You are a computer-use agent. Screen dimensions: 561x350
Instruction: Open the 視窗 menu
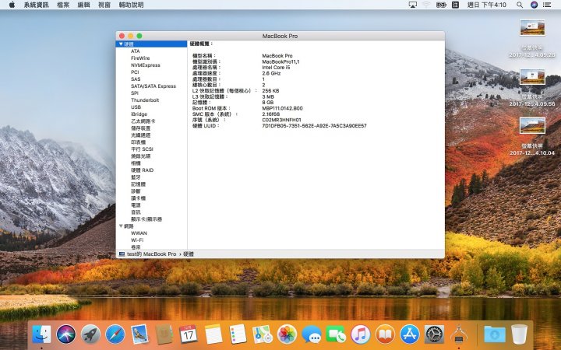[x=104, y=5]
